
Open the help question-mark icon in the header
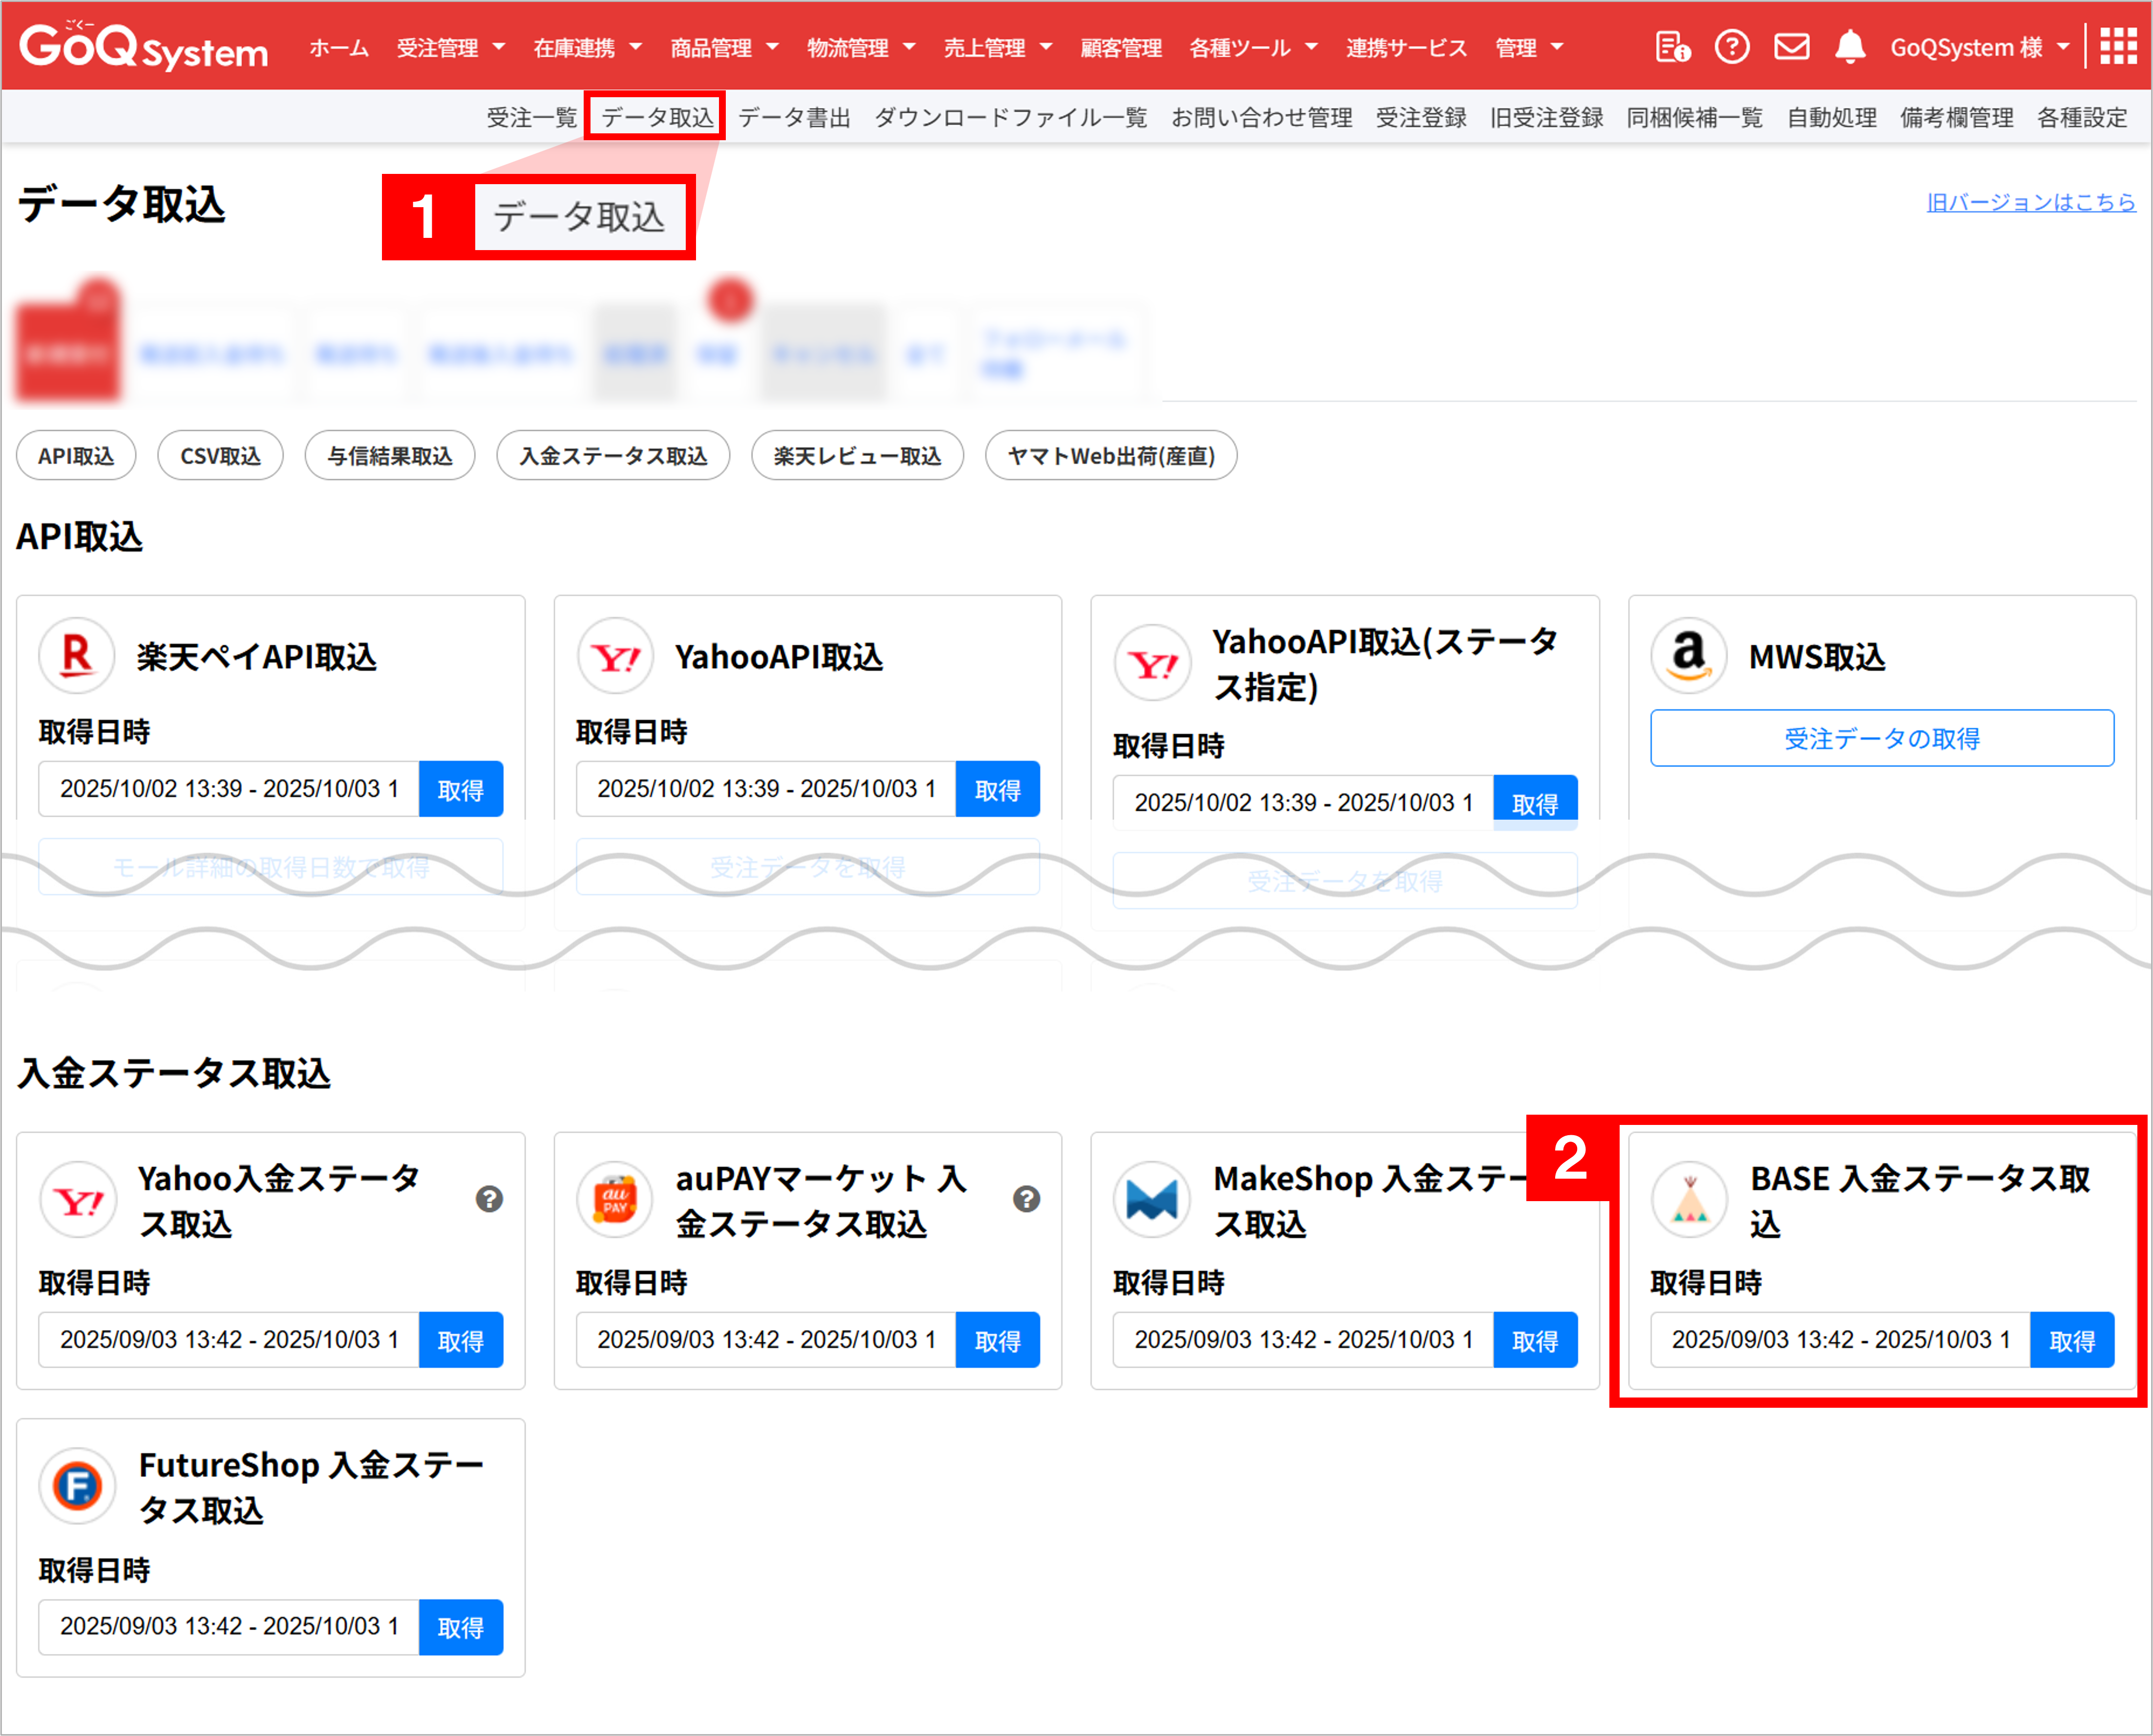click(x=1733, y=46)
